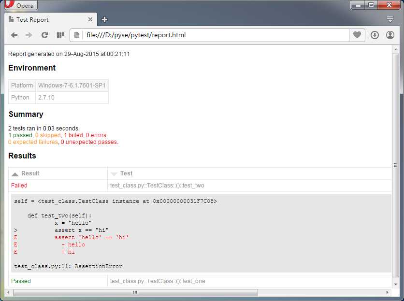404x301 pixels.
Task: Click 'test_class.py:11: AssertionError' line
Action: tap(68, 266)
